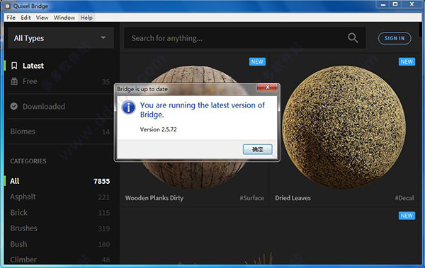Open the Window menu
Image resolution: width=425 pixels, height=268 pixels.
64,18
